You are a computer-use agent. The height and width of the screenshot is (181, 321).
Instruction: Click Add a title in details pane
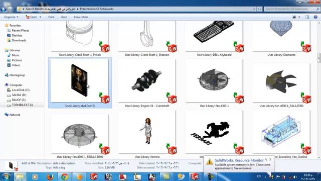coord(29,163)
